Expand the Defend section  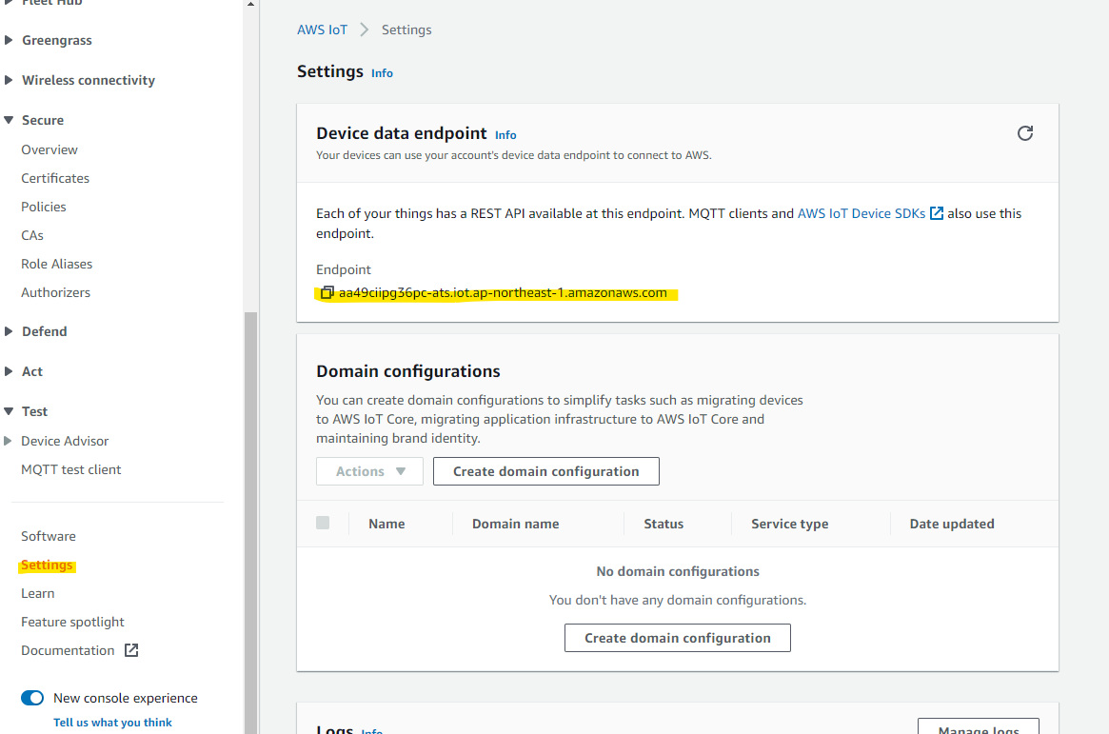point(9,331)
